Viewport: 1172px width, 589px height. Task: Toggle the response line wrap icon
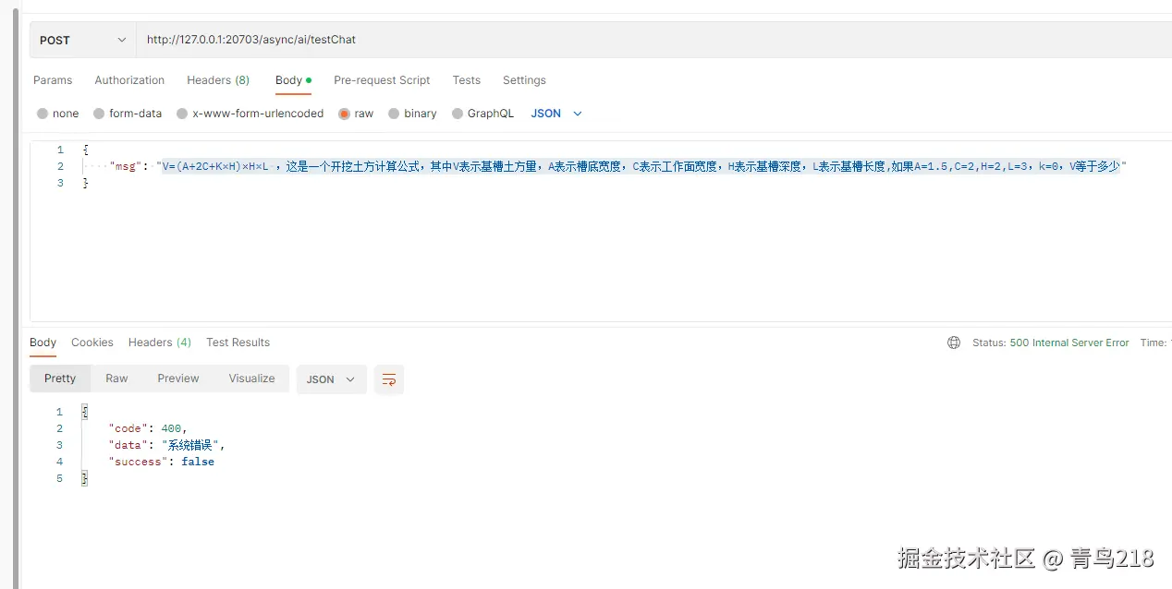coord(389,379)
